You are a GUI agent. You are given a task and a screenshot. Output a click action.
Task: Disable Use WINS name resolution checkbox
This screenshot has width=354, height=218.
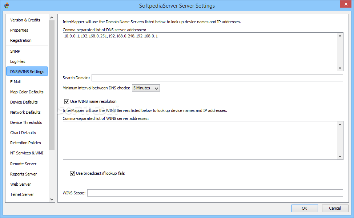pos(67,102)
